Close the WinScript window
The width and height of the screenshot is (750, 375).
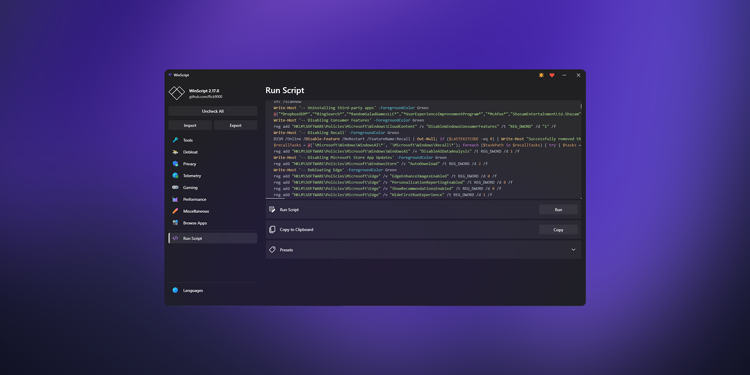[x=578, y=75]
